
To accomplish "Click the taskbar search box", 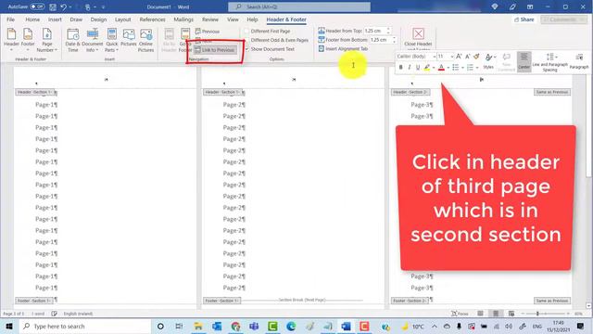I will click(85, 326).
